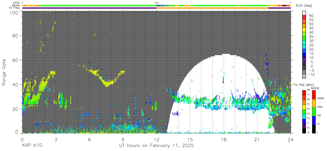Click the Range Gate axis label
The width and height of the screenshot is (327, 151).
[4, 72]
